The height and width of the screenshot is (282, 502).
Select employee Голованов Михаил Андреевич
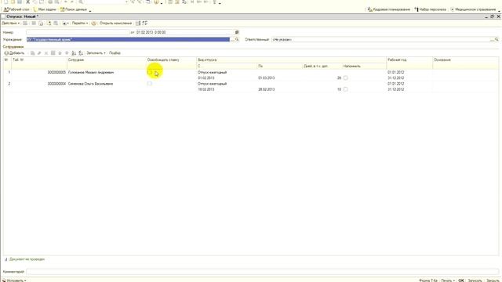coord(91,73)
